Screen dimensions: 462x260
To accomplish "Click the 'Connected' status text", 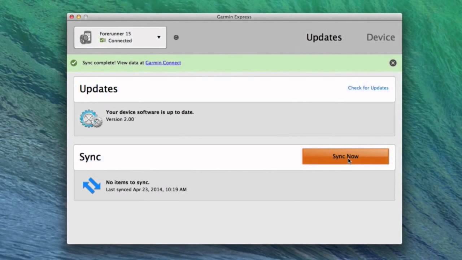I will point(120,41).
